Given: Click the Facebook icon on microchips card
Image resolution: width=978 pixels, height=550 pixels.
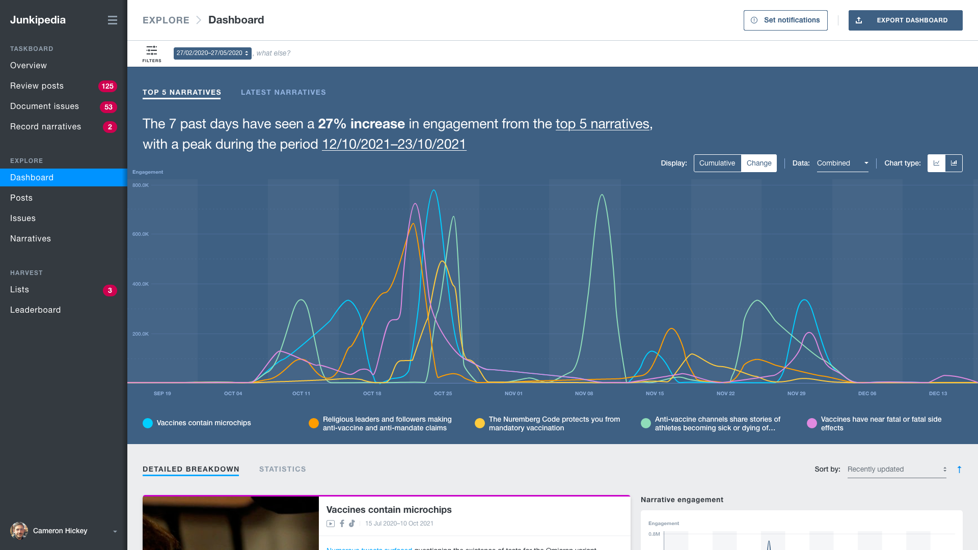Looking at the screenshot, I should [342, 524].
